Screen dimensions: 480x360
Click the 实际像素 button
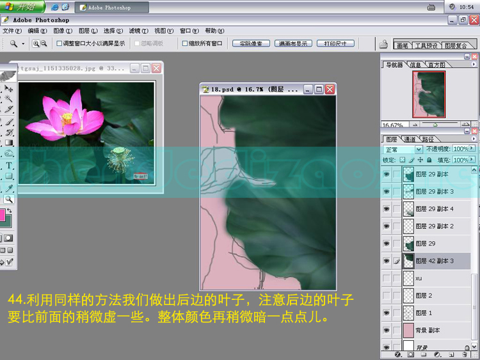pos(251,43)
